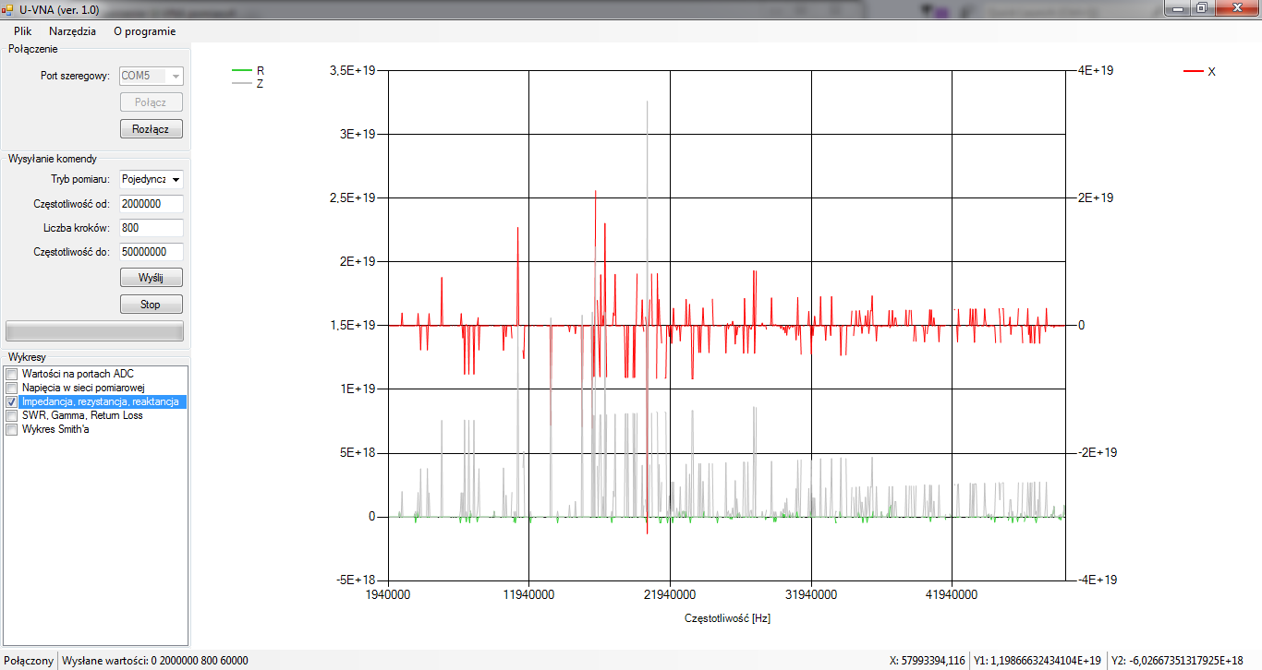Check Napięcia w sieci pomiarowej
This screenshot has width=1262, height=670.
coord(12,388)
